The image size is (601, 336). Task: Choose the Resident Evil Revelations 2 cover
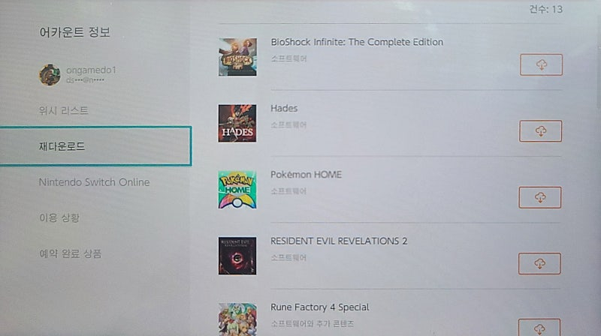tap(237, 256)
